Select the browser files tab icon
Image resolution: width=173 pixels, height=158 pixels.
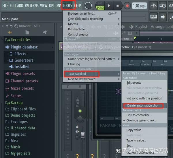27,32
